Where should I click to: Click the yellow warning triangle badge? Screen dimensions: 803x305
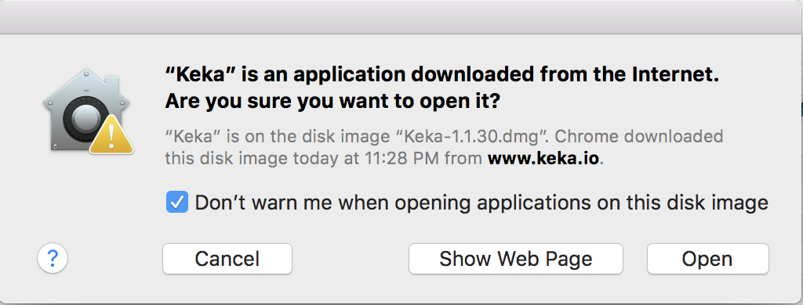[111, 135]
